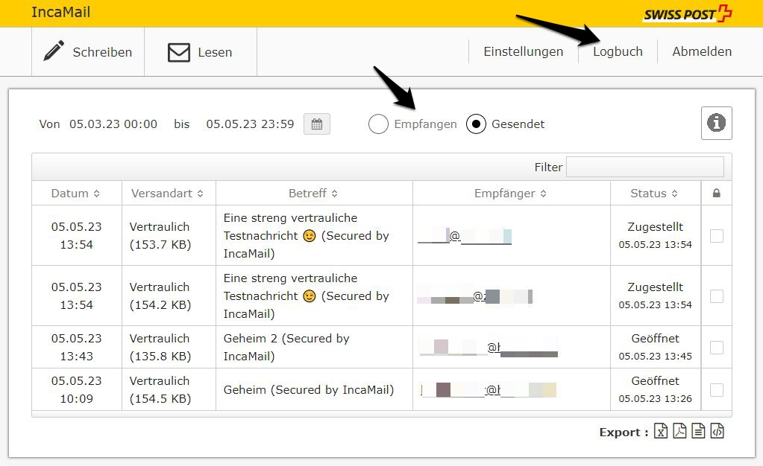Viewport: 763px width, 466px height.
Task: Click Abmelden to log out
Action: click(x=702, y=51)
